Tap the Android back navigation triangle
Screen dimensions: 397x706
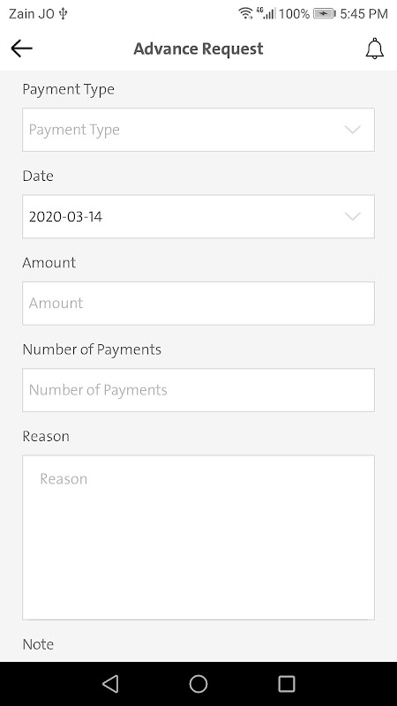tap(110, 683)
